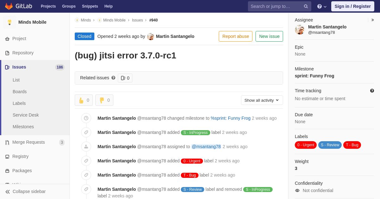Click the Registry icon in sidebar
This screenshot has height=199, width=380.
(x=7, y=157)
